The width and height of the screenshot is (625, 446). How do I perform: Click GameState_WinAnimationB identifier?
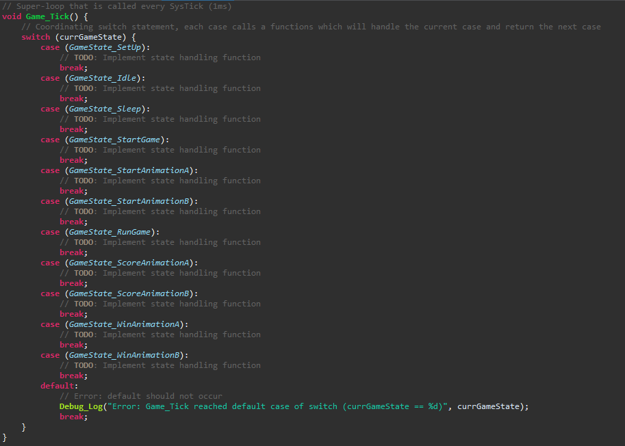coord(125,355)
